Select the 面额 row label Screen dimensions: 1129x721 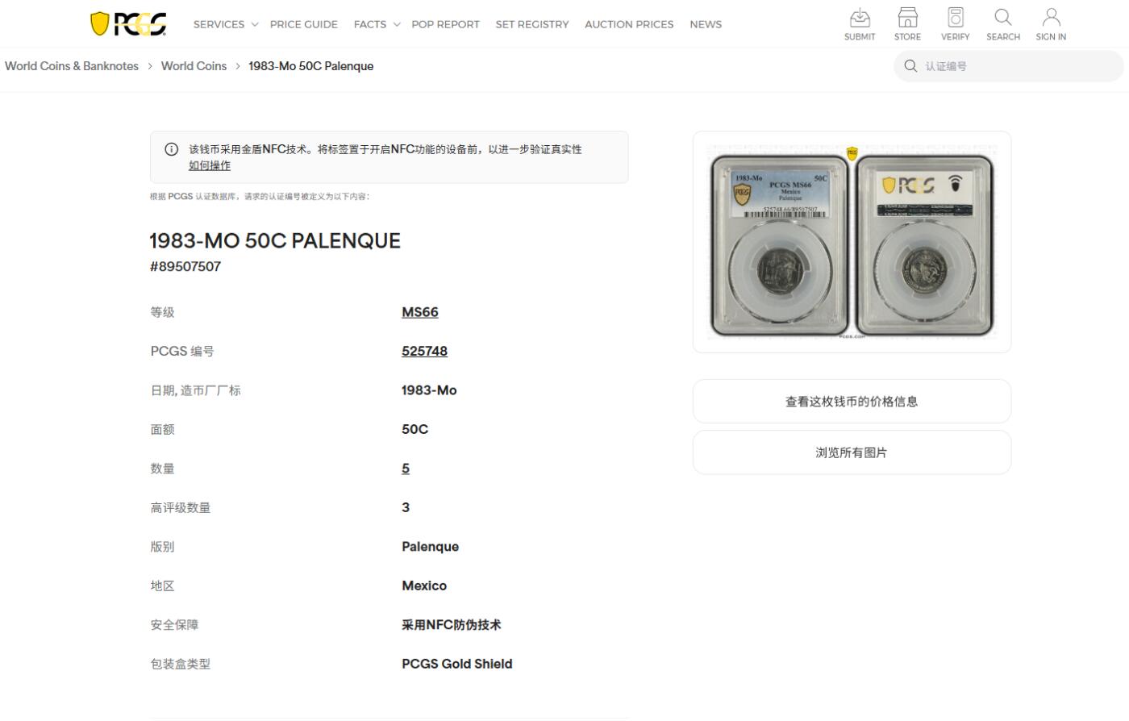[162, 429]
